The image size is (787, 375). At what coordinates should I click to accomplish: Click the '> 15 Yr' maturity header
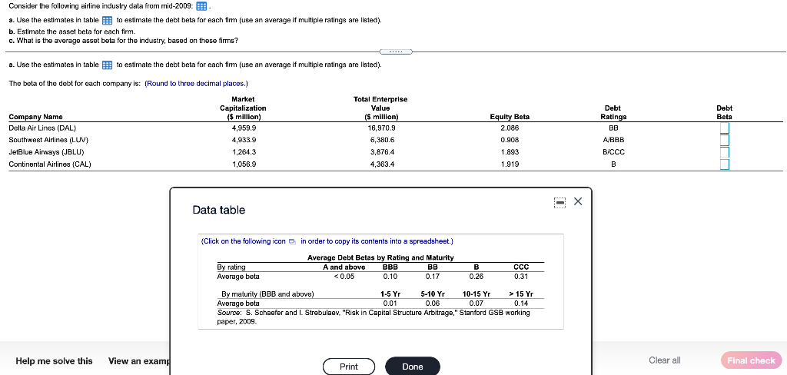(521, 294)
